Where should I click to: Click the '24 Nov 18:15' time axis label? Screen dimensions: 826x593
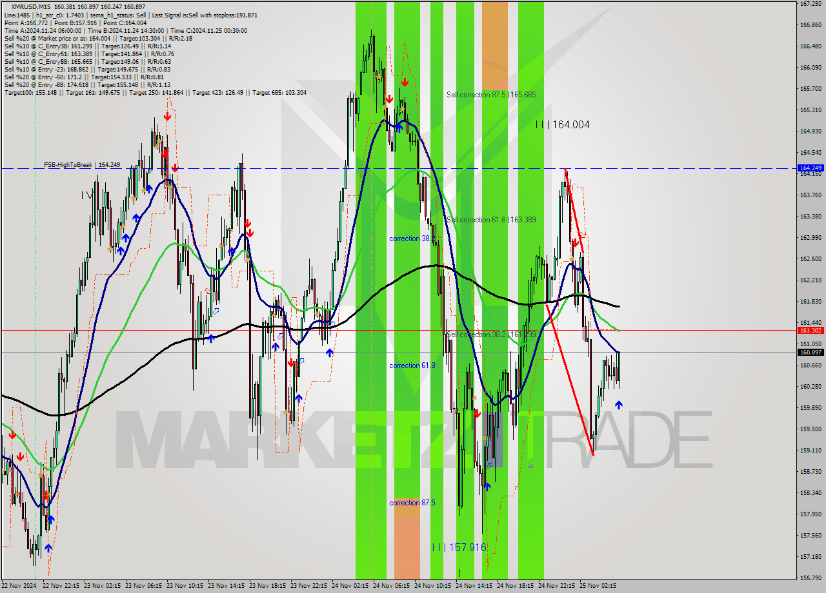(x=516, y=586)
